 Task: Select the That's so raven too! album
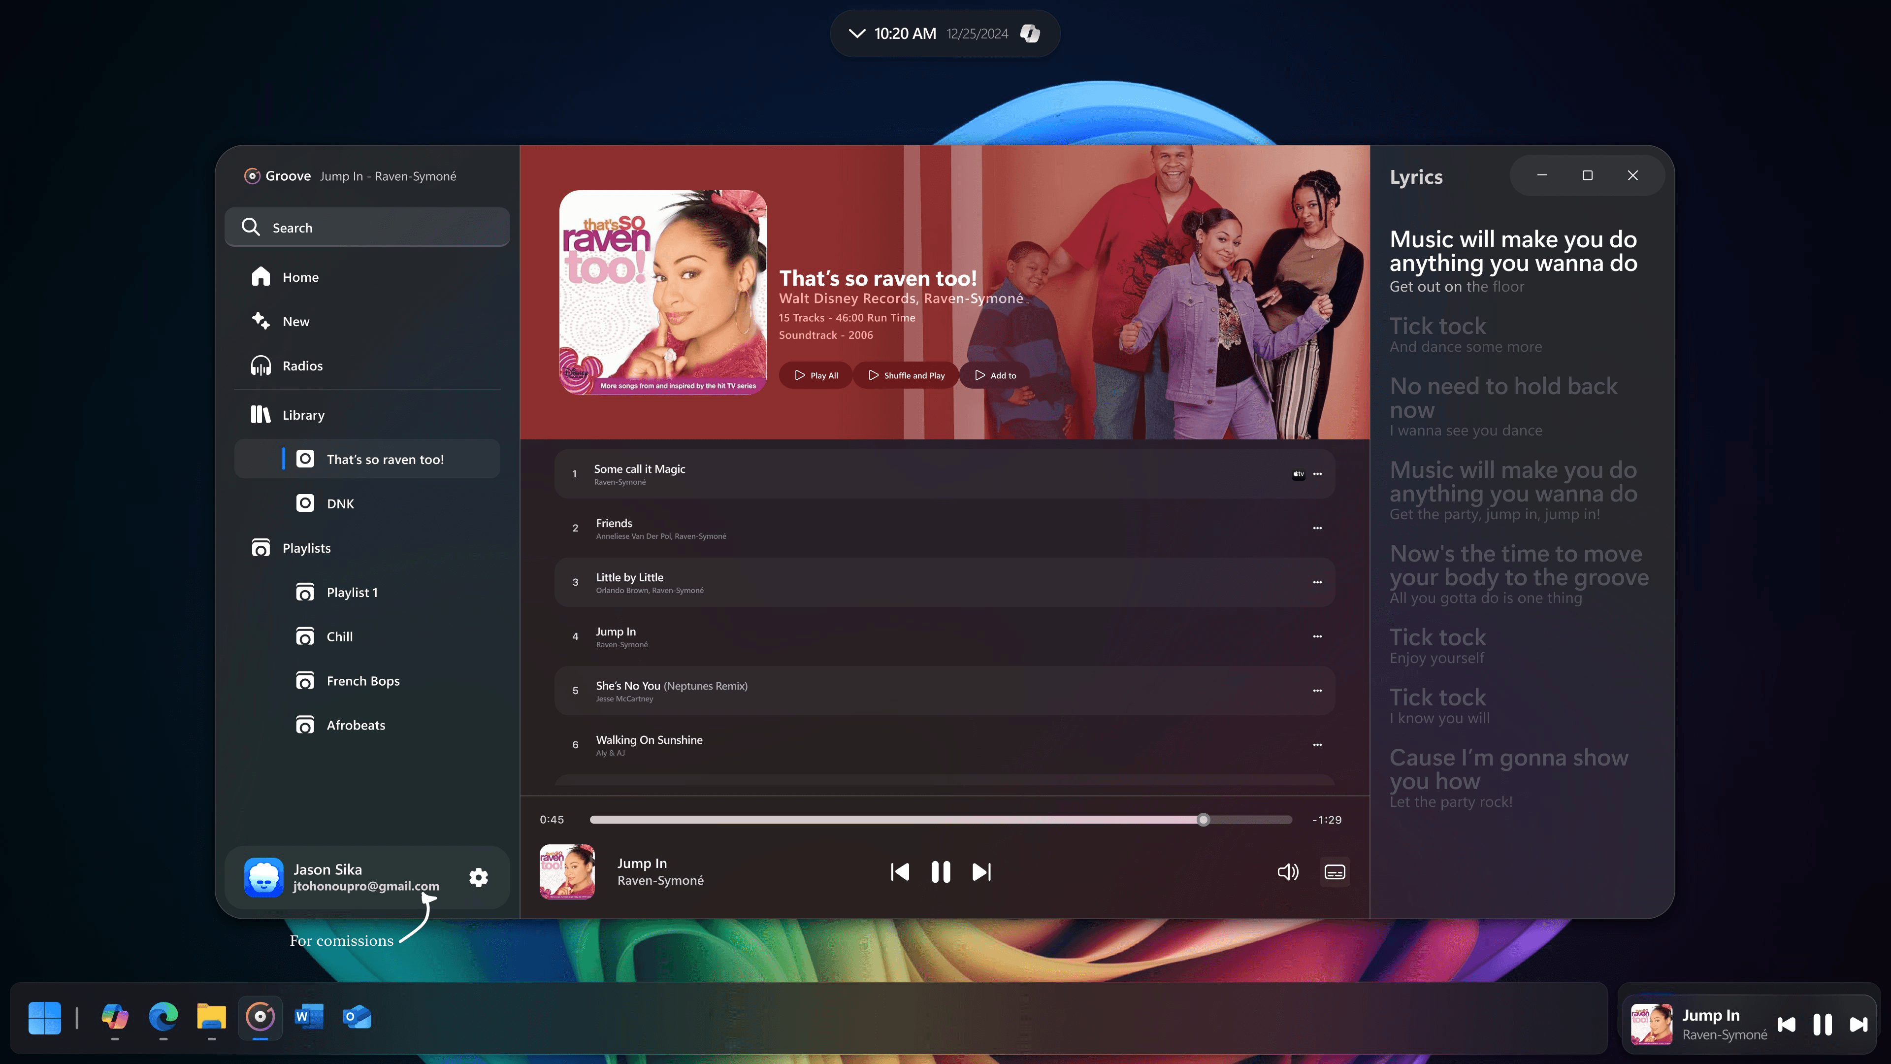coord(367,459)
